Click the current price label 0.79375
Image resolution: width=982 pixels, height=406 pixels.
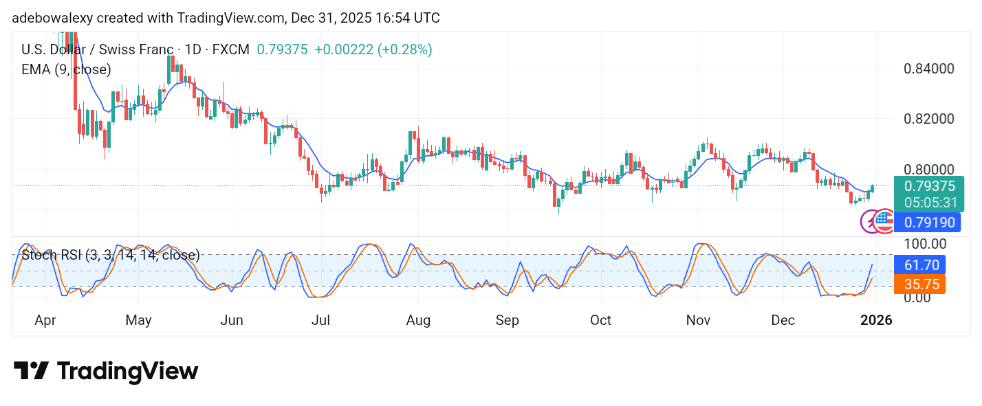pyautogui.click(x=930, y=186)
